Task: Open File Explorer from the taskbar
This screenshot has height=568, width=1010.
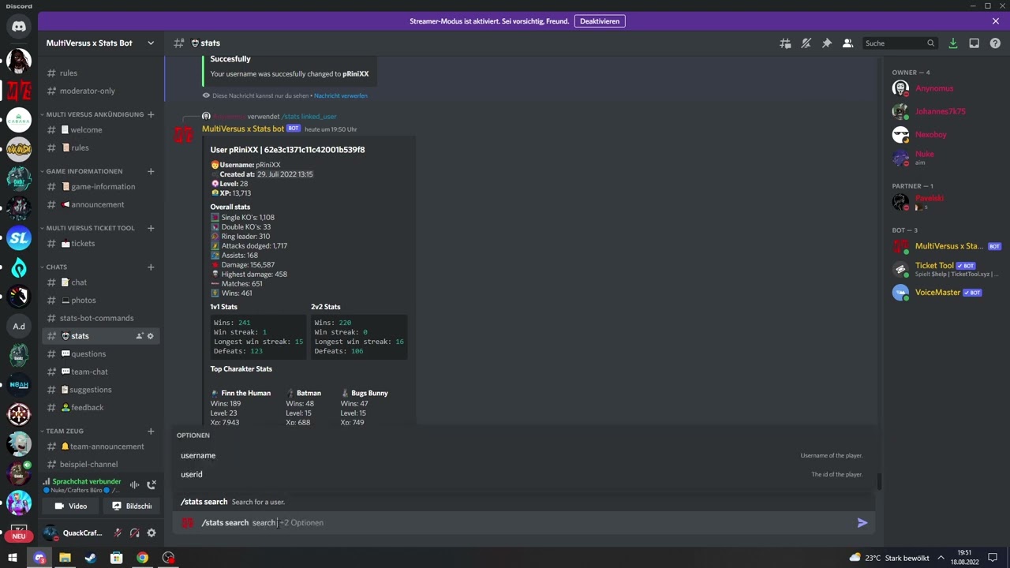Action: pos(65,558)
